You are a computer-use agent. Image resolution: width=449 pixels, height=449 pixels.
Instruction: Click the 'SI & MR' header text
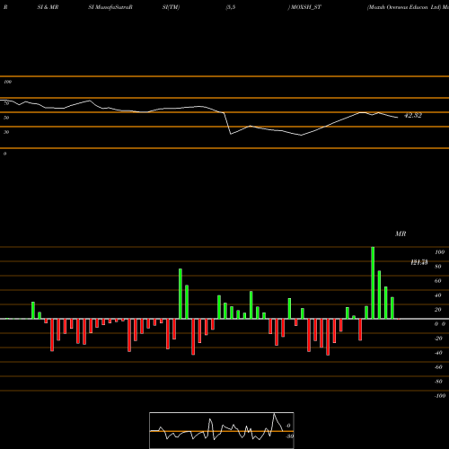click(48, 7)
